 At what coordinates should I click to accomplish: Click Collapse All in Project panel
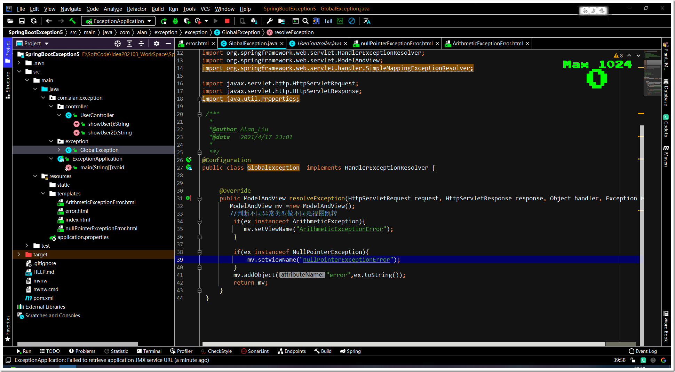[x=141, y=44]
